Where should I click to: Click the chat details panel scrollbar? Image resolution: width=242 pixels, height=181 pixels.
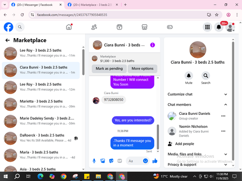[233, 101]
